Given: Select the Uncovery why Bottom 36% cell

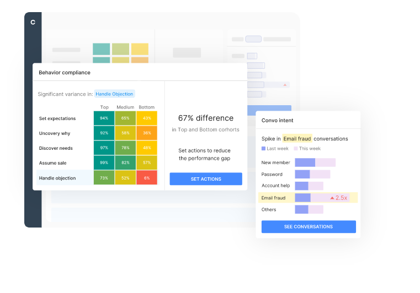Looking at the screenshot, I should (x=147, y=133).
